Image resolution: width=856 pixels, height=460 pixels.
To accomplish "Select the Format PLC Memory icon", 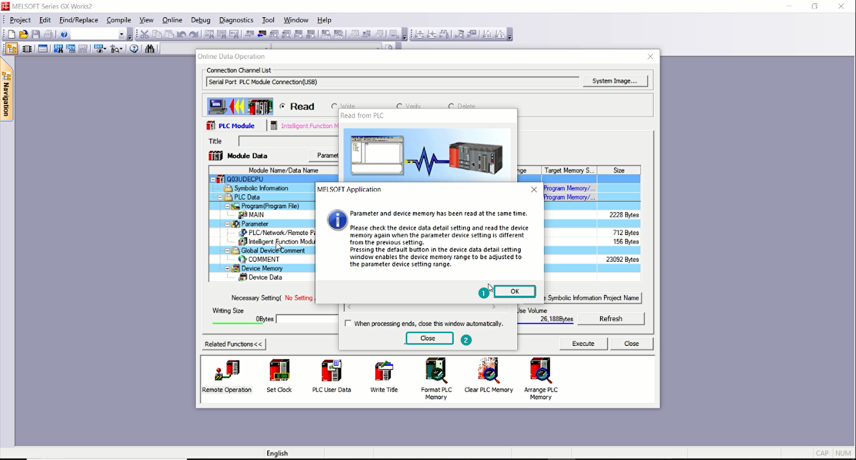I will [x=436, y=372].
